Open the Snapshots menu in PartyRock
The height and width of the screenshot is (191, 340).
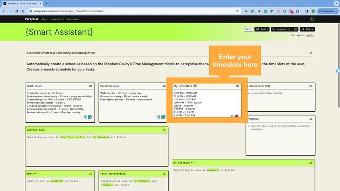57,19
